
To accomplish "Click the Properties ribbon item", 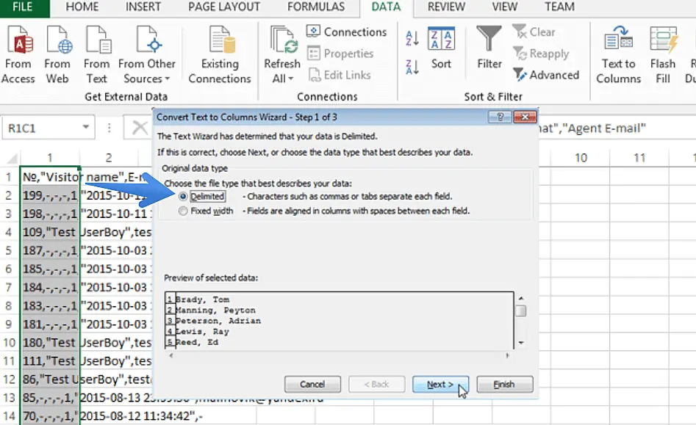I will 340,54.
